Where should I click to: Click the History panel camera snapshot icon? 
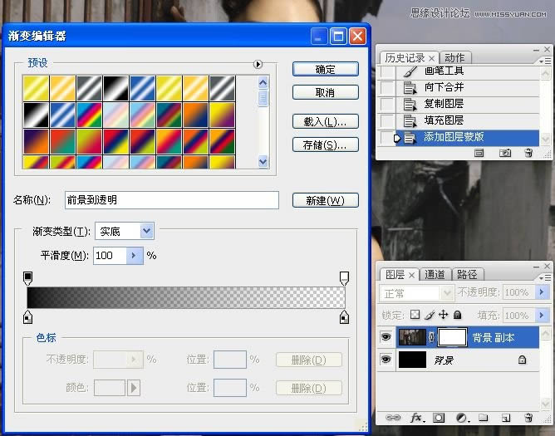point(504,154)
